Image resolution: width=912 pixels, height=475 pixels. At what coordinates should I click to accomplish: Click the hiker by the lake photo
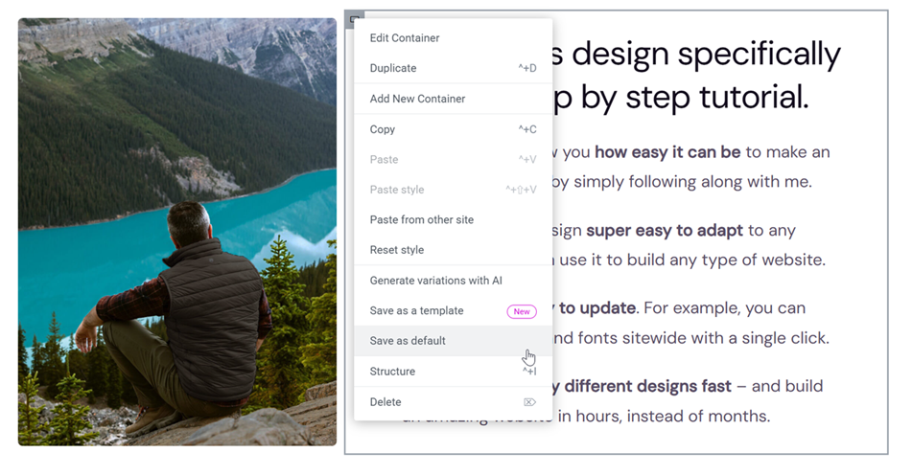coord(177,233)
